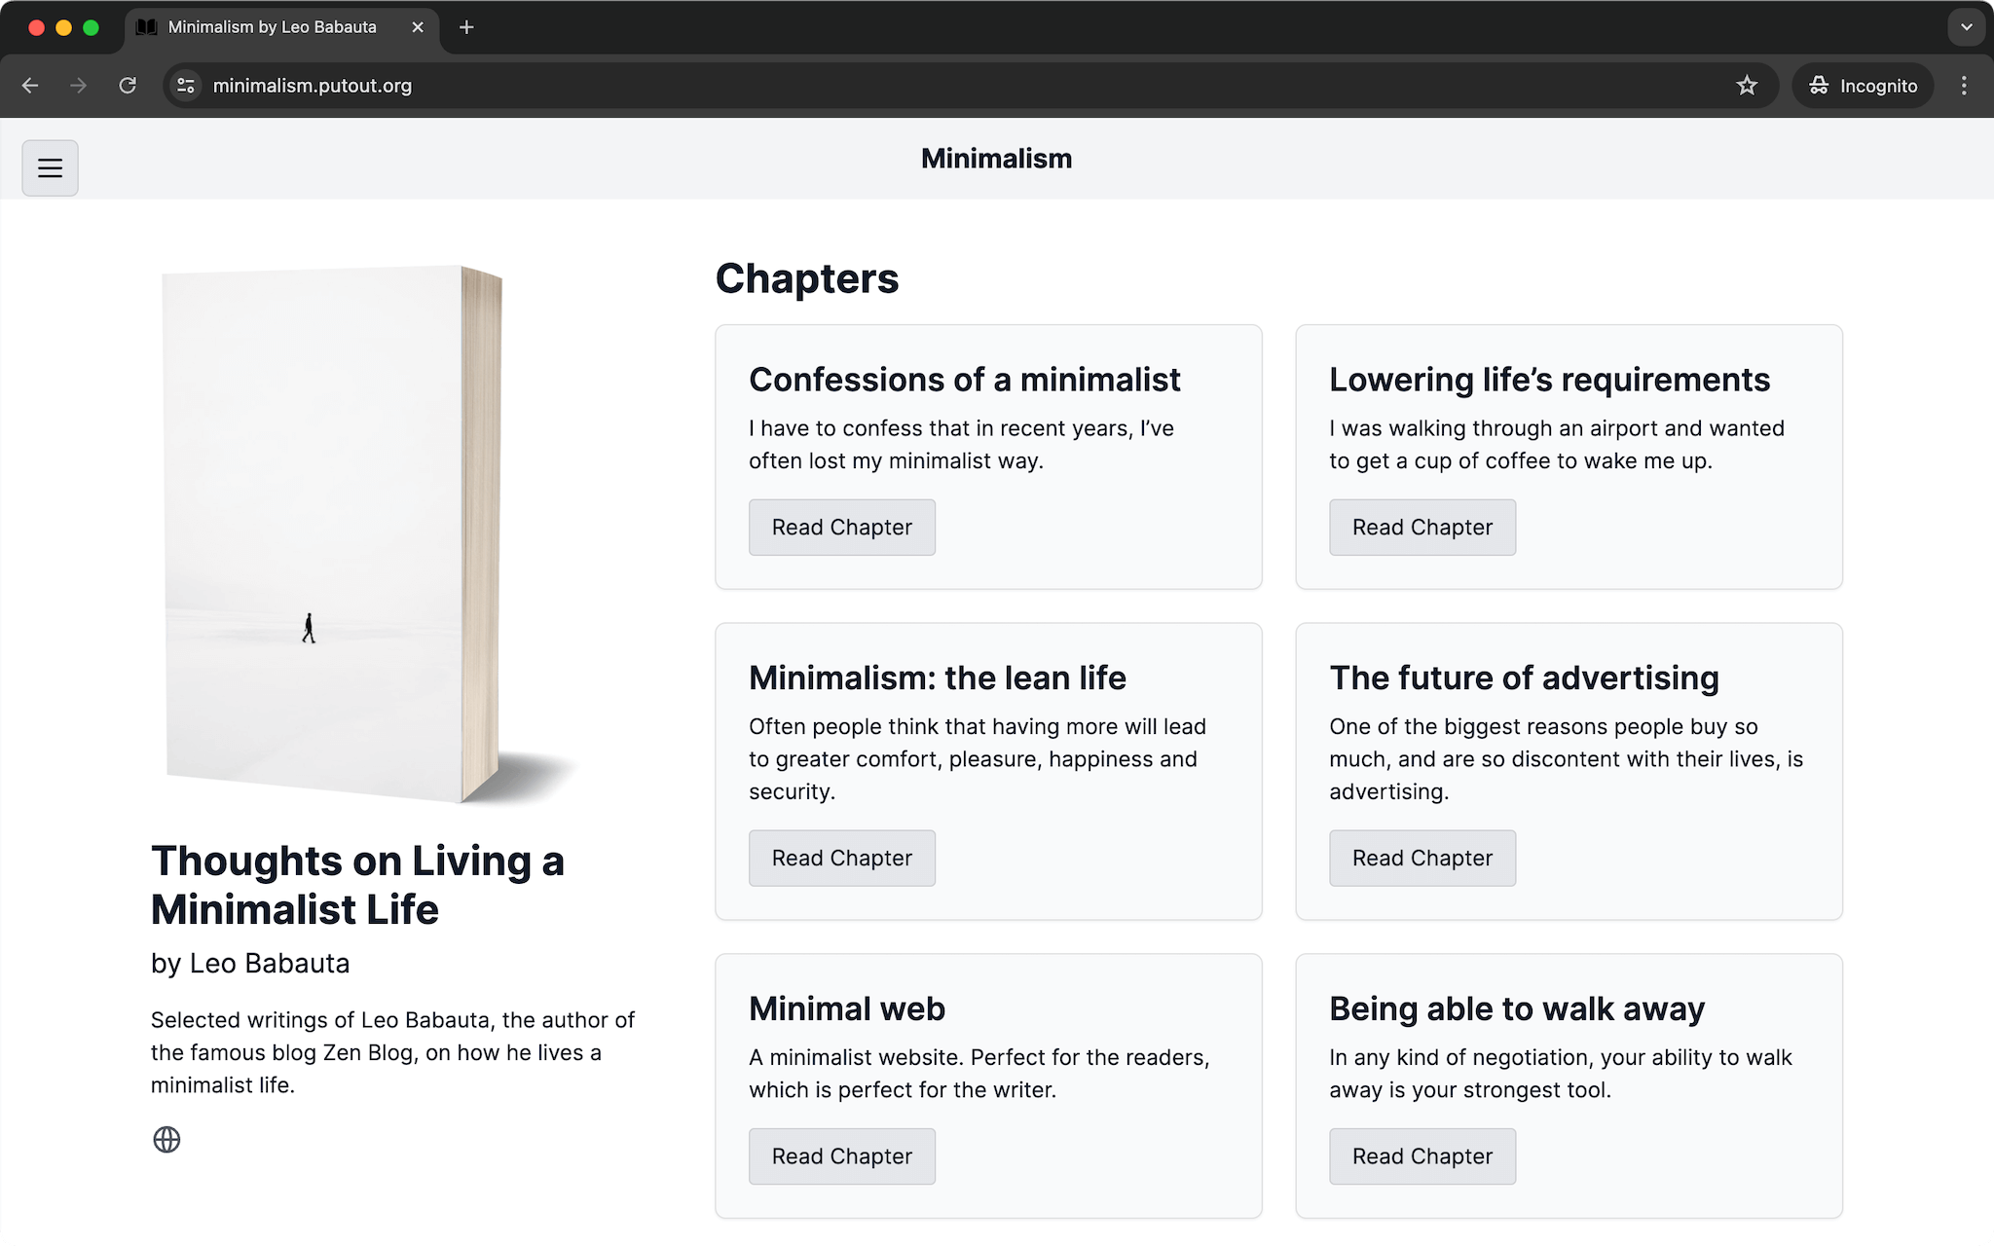Click the yellow minimize window button
This screenshot has width=1994, height=1246.
[x=63, y=27]
